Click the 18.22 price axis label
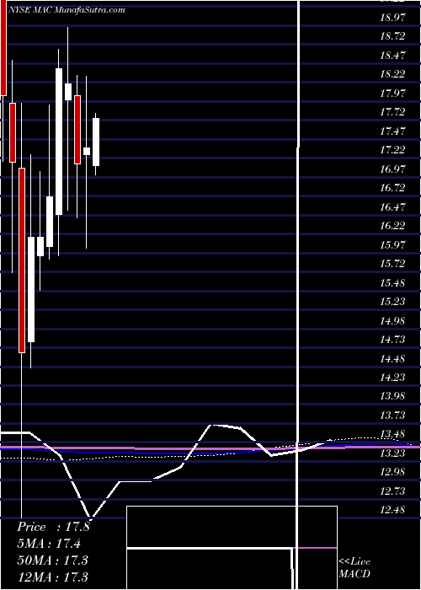 click(x=392, y=74)
